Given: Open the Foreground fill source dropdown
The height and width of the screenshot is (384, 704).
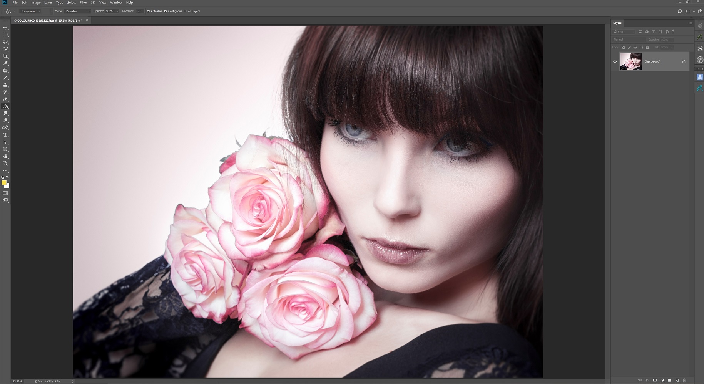Looking at the screenshot, I should point(30,11).
